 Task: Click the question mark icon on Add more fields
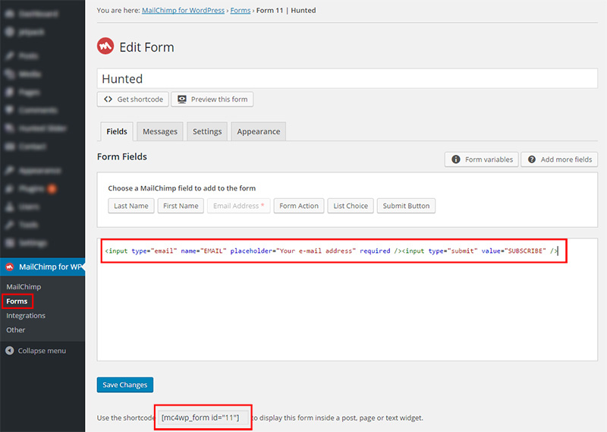point(532,159)
